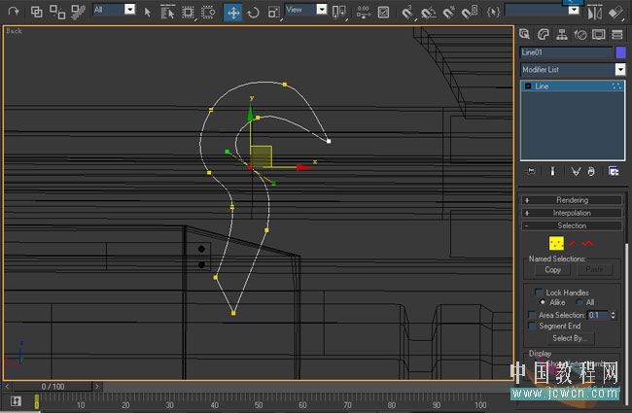Activate the Select and Link tool
632x413 pixels.
click(x=37, y=12)
